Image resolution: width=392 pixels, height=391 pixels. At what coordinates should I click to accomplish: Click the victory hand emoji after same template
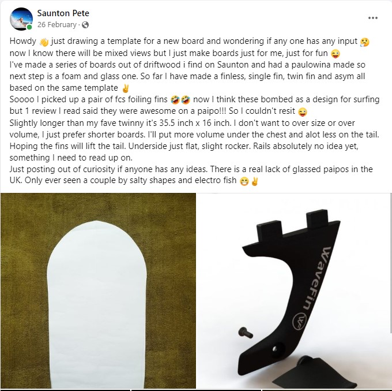tap(125, 88)
